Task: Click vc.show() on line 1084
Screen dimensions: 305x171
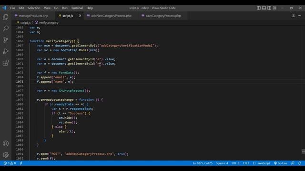Action: click(x=68, y=123)
